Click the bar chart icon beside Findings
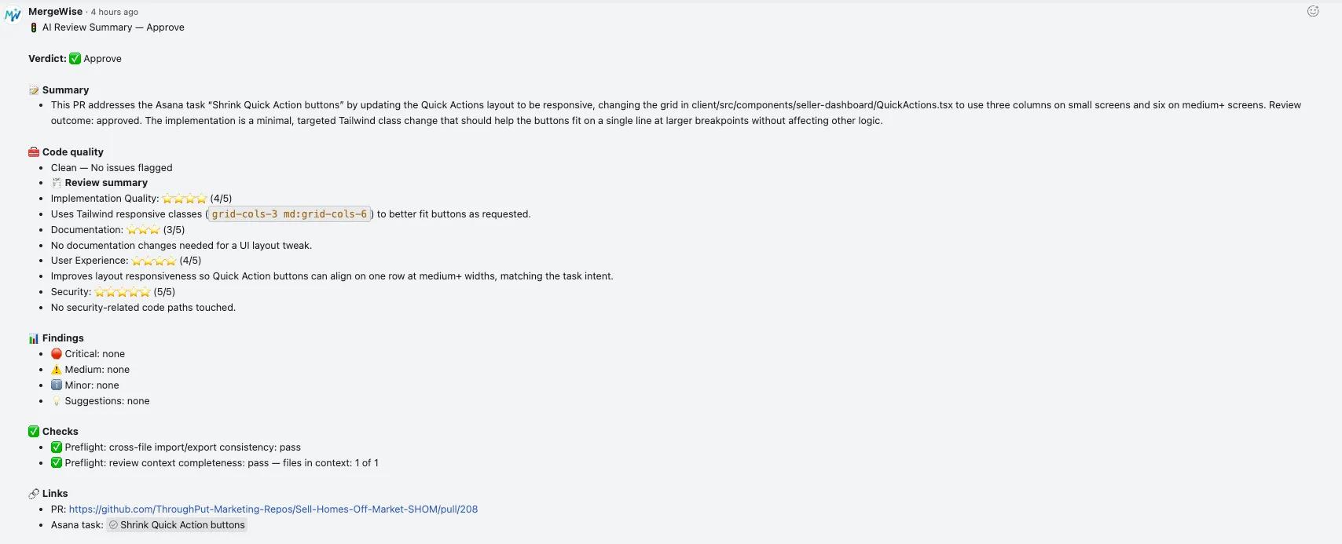Image resolution: width=1342 pixels, height=544 pixels. pos(34,338)
